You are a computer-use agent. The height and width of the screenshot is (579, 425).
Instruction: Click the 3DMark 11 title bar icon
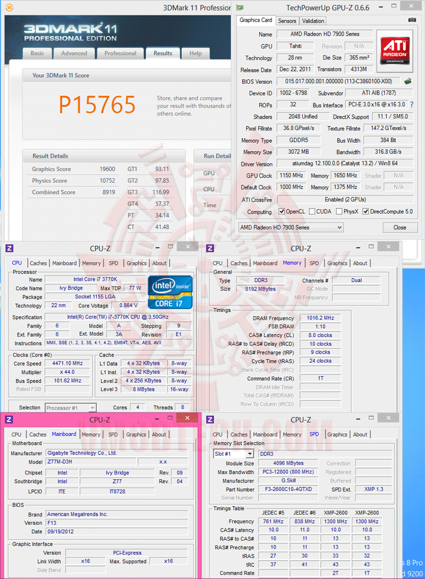pos(9,7)
